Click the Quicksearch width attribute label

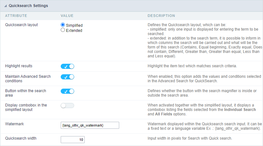click(21, 138)
